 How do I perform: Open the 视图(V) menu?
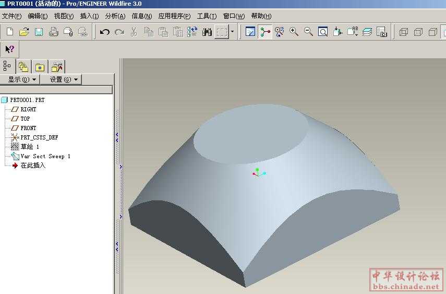pos(64,16)
